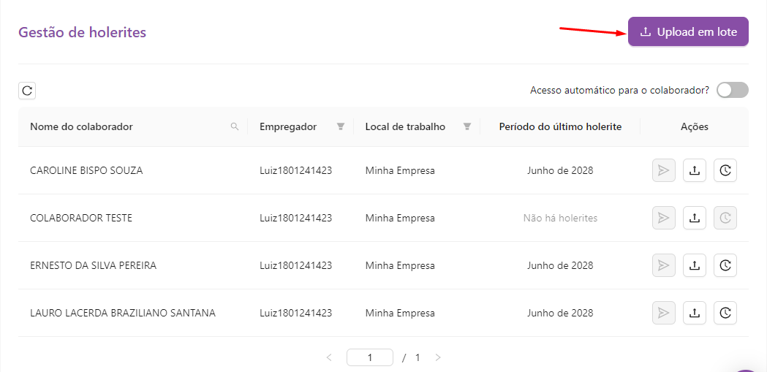Send holerite for Lauro Lacerda Braziliano Santana

(x=663, y=313)
